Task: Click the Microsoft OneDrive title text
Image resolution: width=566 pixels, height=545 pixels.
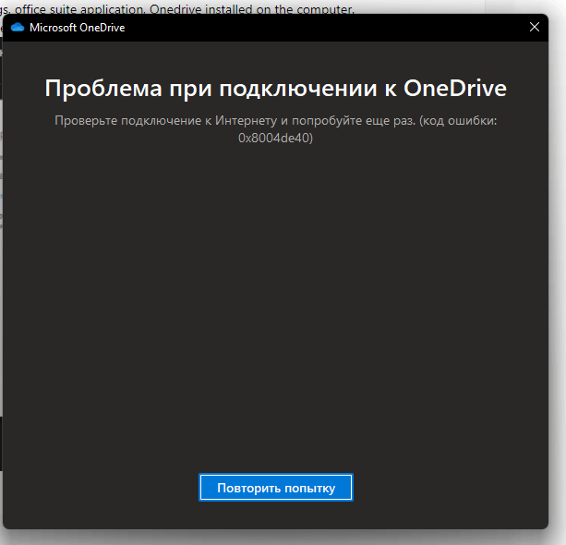Action: (x=78, y=28)
